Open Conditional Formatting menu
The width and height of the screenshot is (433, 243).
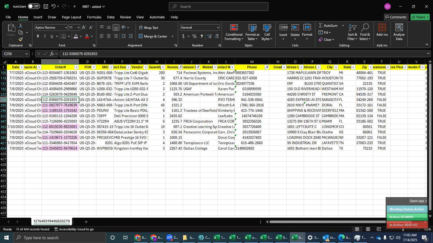pos(234,32)
